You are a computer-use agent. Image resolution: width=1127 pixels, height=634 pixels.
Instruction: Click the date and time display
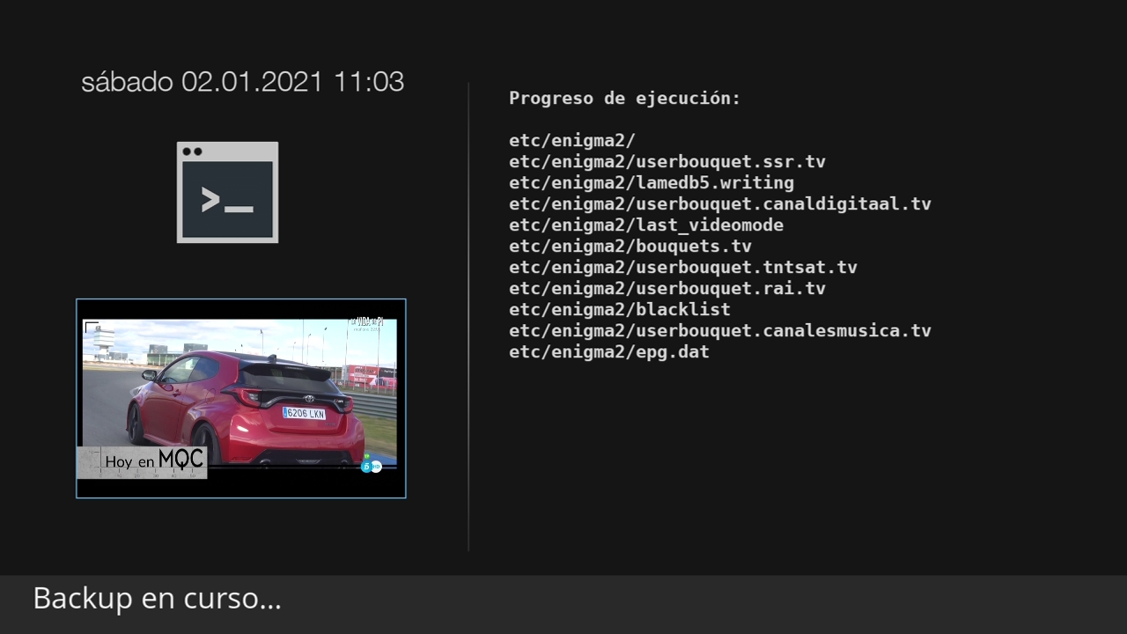click(x=242, y=82)
